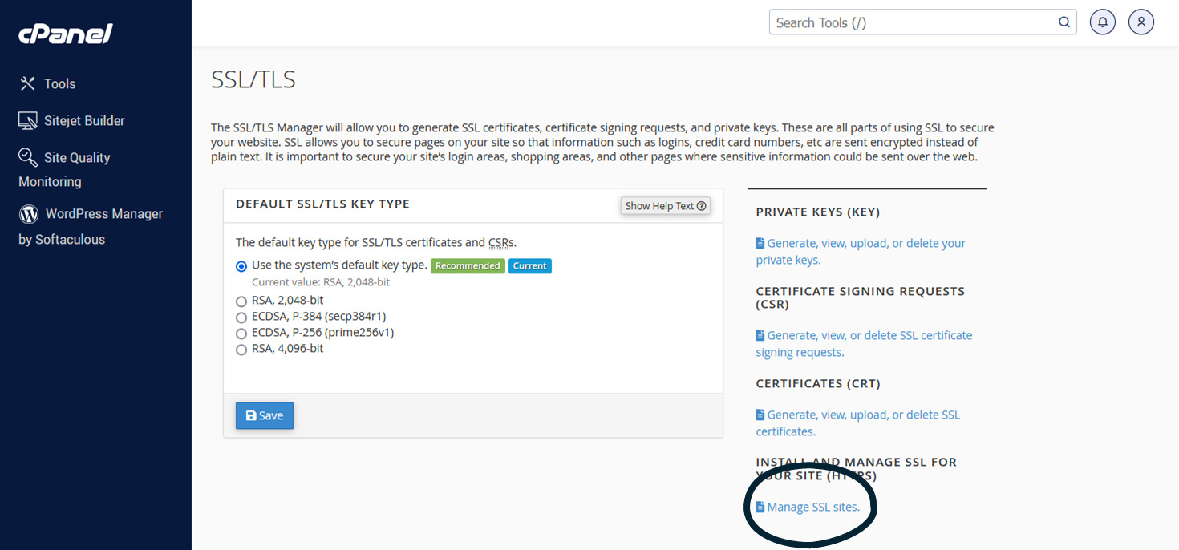Click the cPanel logo
Viewport: 1179px width, 550px height.
pyautogui.click(x=65, y=34)
